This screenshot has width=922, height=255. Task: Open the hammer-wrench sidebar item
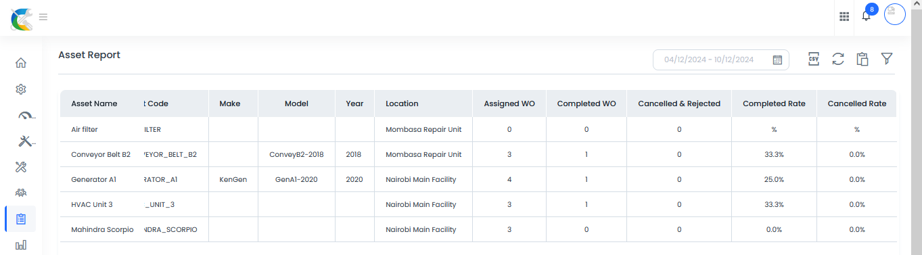click(27, 141)
